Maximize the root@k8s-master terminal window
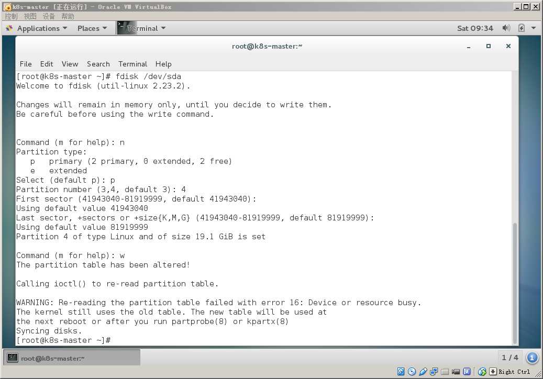543x379 pixels. pos(489,46)
